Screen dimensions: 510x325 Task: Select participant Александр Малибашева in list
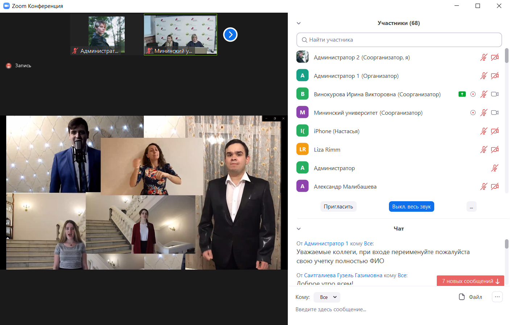[x=345, y=187]
